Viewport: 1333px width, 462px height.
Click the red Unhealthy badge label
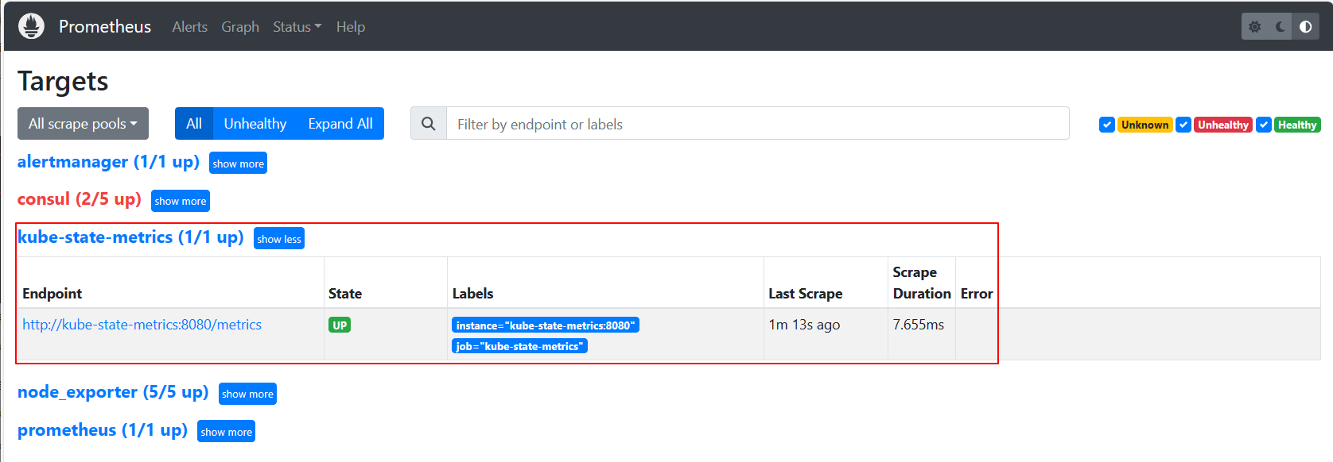(1223, 125)
